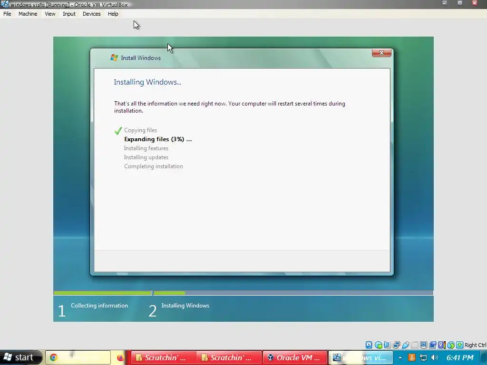This screenshot has height=365, width=487.
Task: Expand hidden system tray icons arrow
Action: pos(400,357)
